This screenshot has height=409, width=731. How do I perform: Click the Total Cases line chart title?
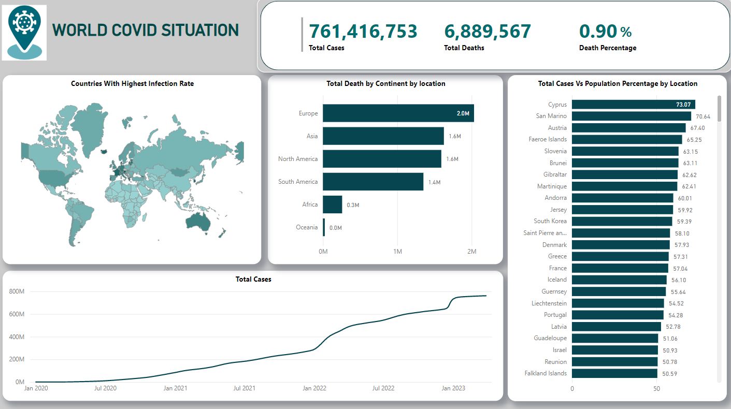(253, 279)
